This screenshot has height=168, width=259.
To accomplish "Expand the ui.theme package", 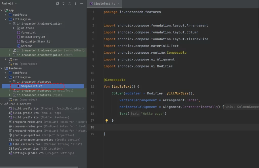I will click(14, 28).
